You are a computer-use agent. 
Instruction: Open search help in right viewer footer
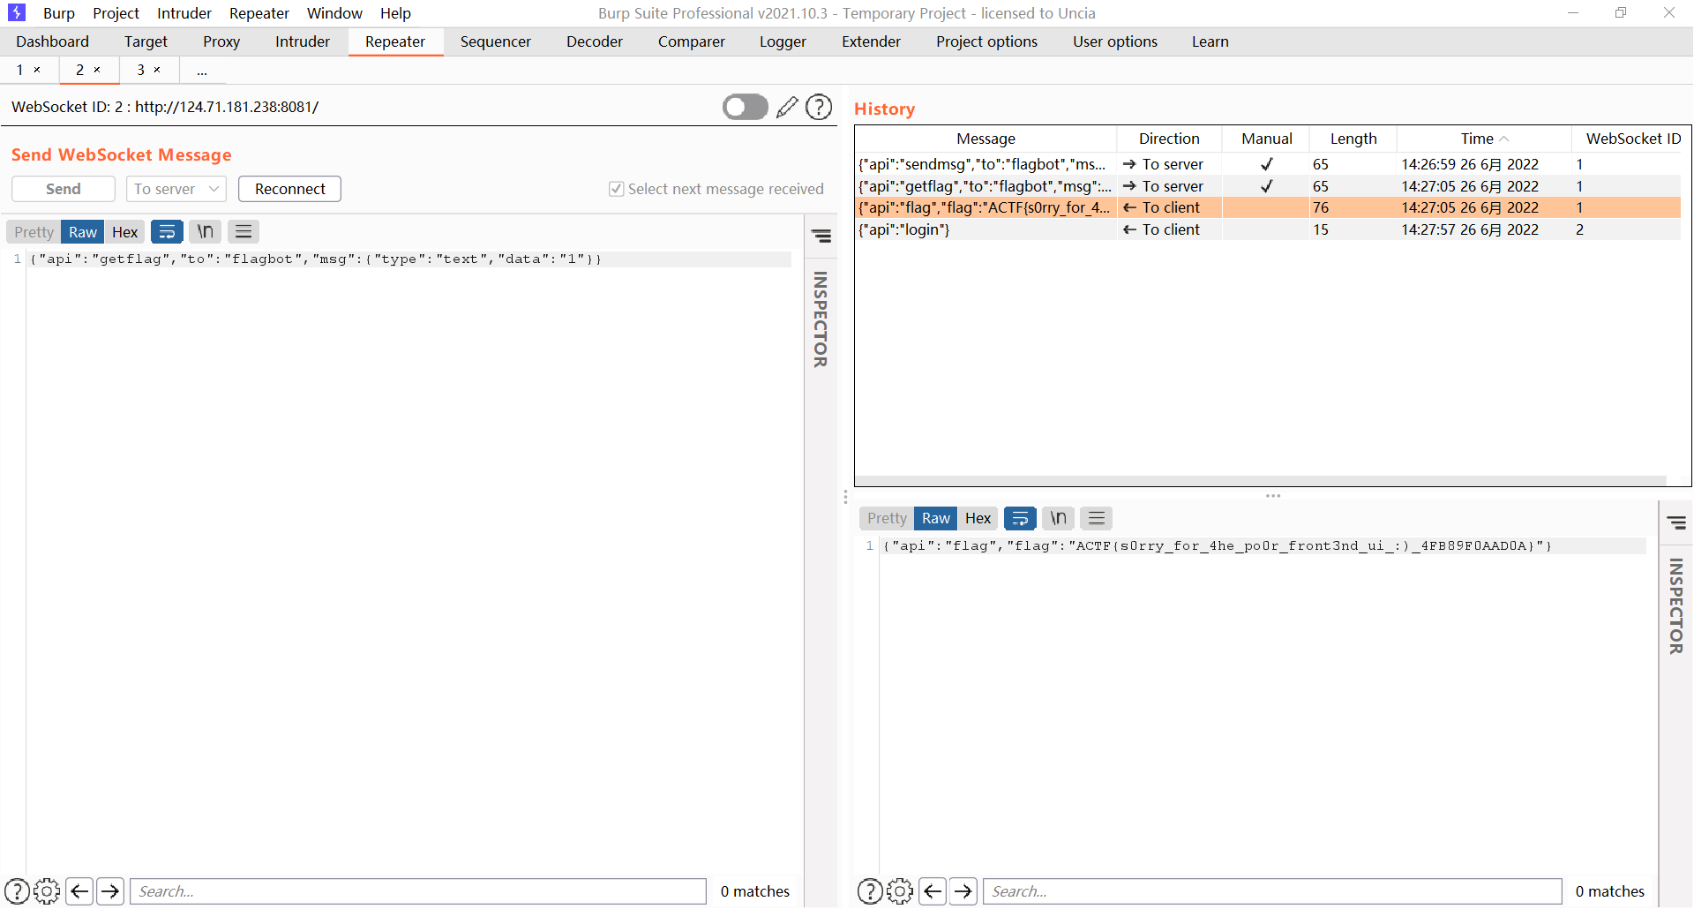(870, 891)
